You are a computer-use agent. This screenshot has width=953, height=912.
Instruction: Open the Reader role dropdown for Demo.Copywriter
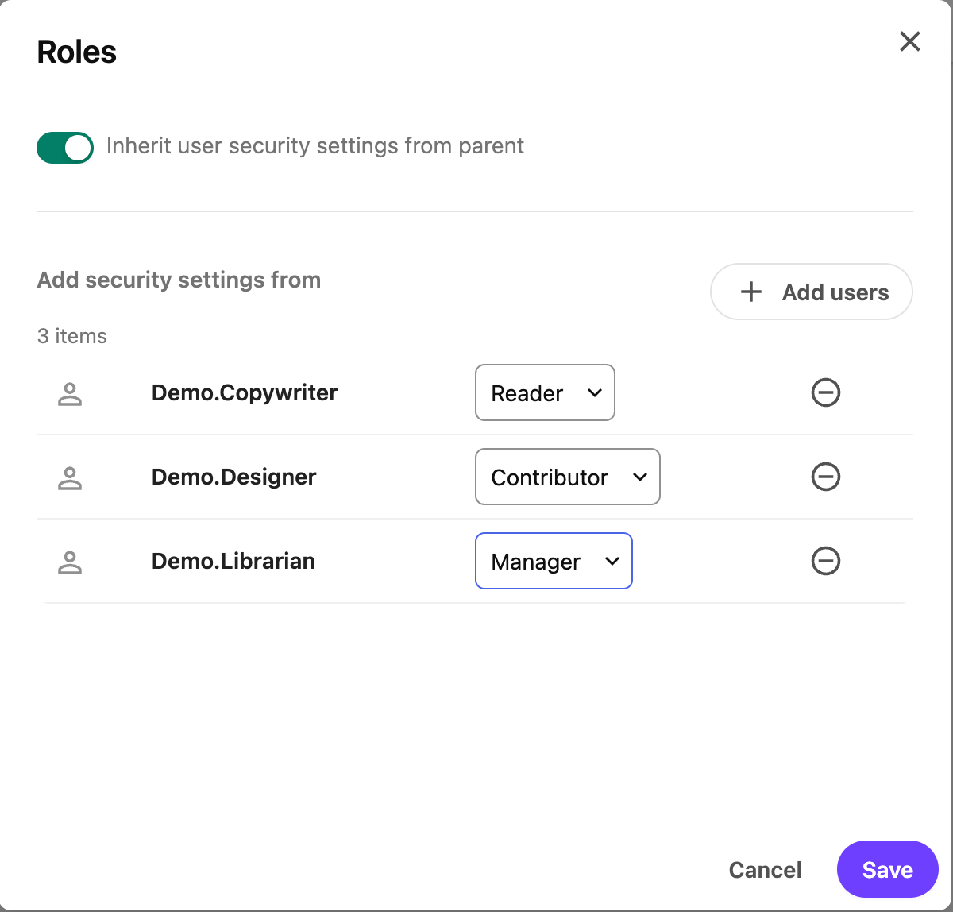pos(545,392)
